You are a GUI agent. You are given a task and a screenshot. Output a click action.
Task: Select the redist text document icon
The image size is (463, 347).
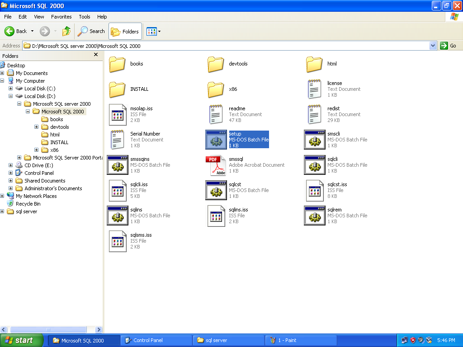(314, 114)
